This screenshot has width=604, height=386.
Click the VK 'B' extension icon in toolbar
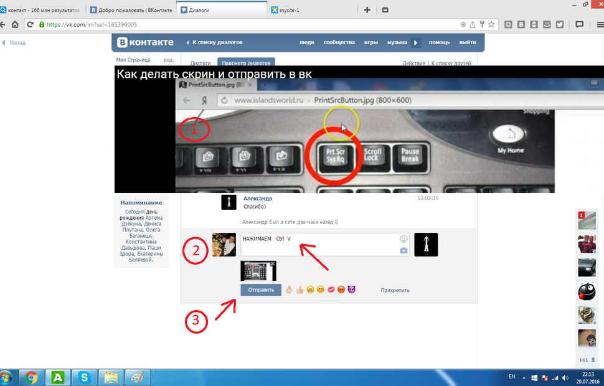521,25
